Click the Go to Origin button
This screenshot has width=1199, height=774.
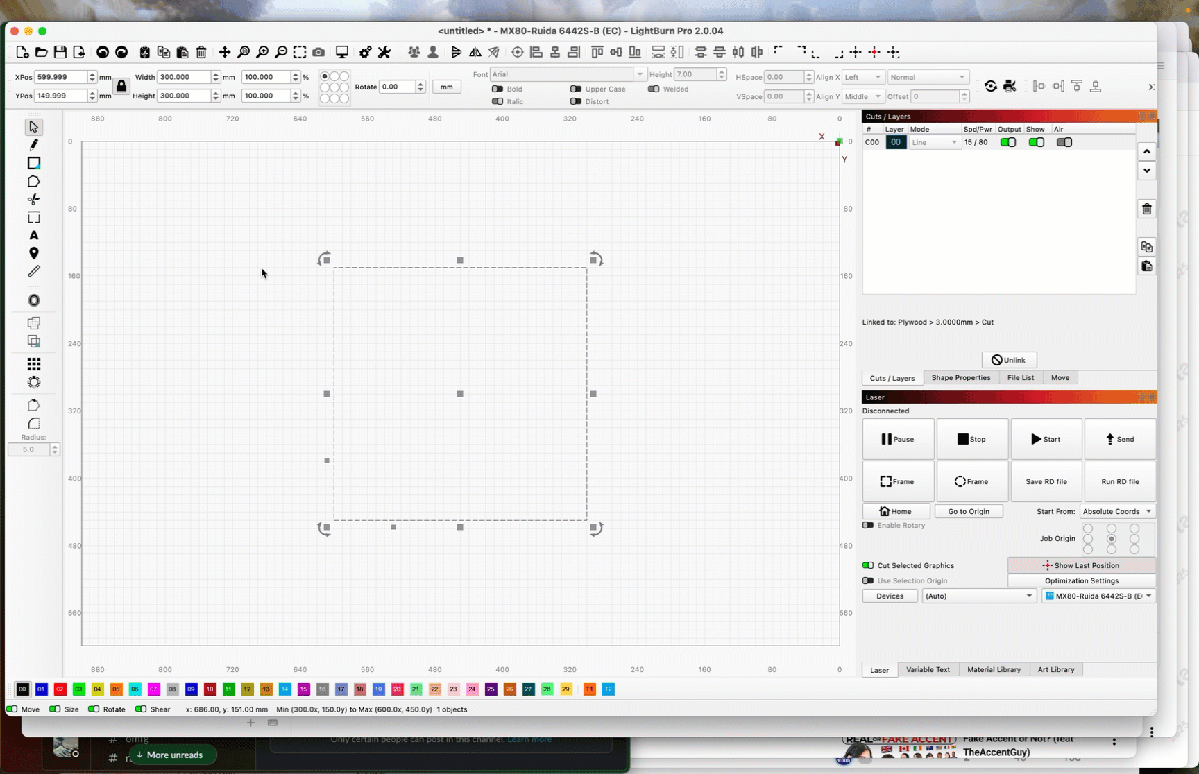tap(969, 511)
